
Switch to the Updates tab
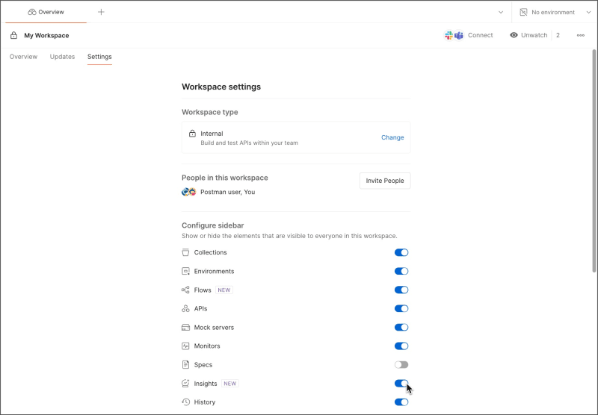[x=62, y=57]
